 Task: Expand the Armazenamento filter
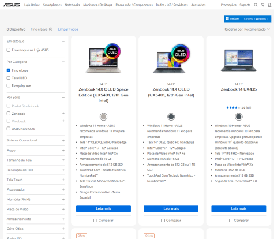63,219
